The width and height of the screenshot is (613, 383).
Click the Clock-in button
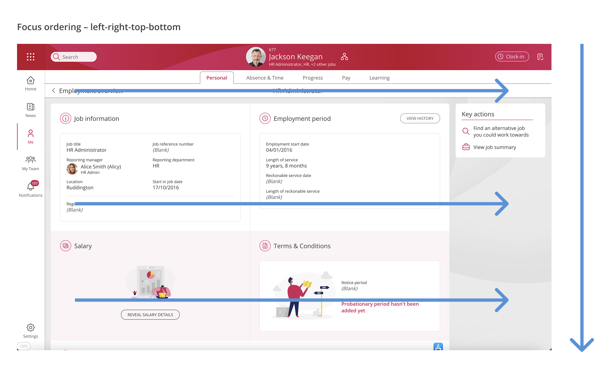[x=512, y=57]
